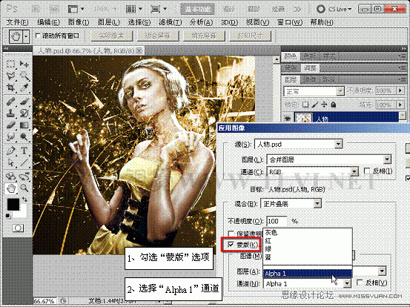Select the Healing Brush tool
Image resolution: width=410 pixels, height=307 pixels.
tap(10, 101)
